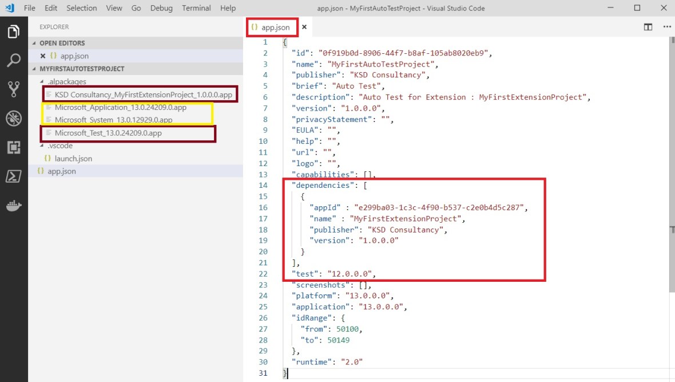This screenshot has height=382, width=675.
Task: Open launch.json in the file tree
Action: pos(73,159)
